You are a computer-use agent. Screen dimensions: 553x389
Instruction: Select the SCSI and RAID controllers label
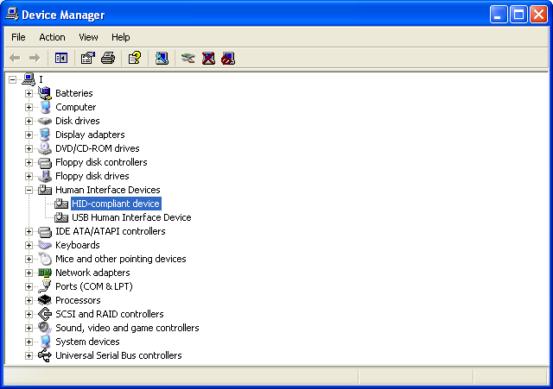pyautogui.click(x=110, y=314)
